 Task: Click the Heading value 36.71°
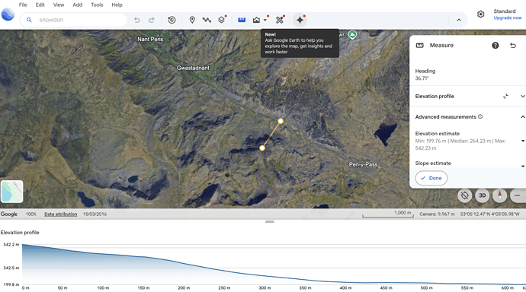pos(422,78)
